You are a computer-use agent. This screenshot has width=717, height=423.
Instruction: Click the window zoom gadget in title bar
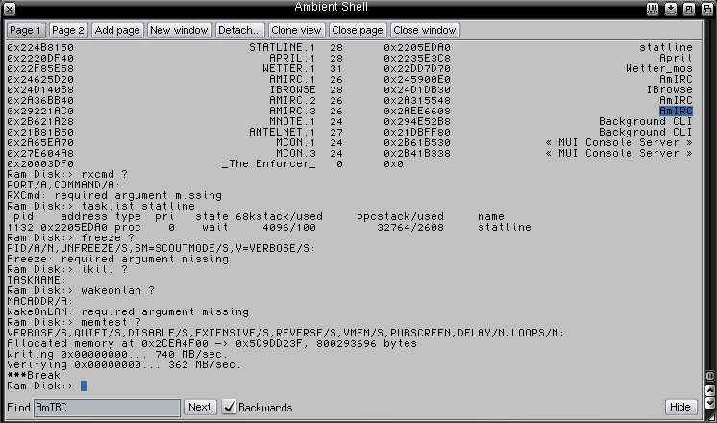tap(689, 10)
